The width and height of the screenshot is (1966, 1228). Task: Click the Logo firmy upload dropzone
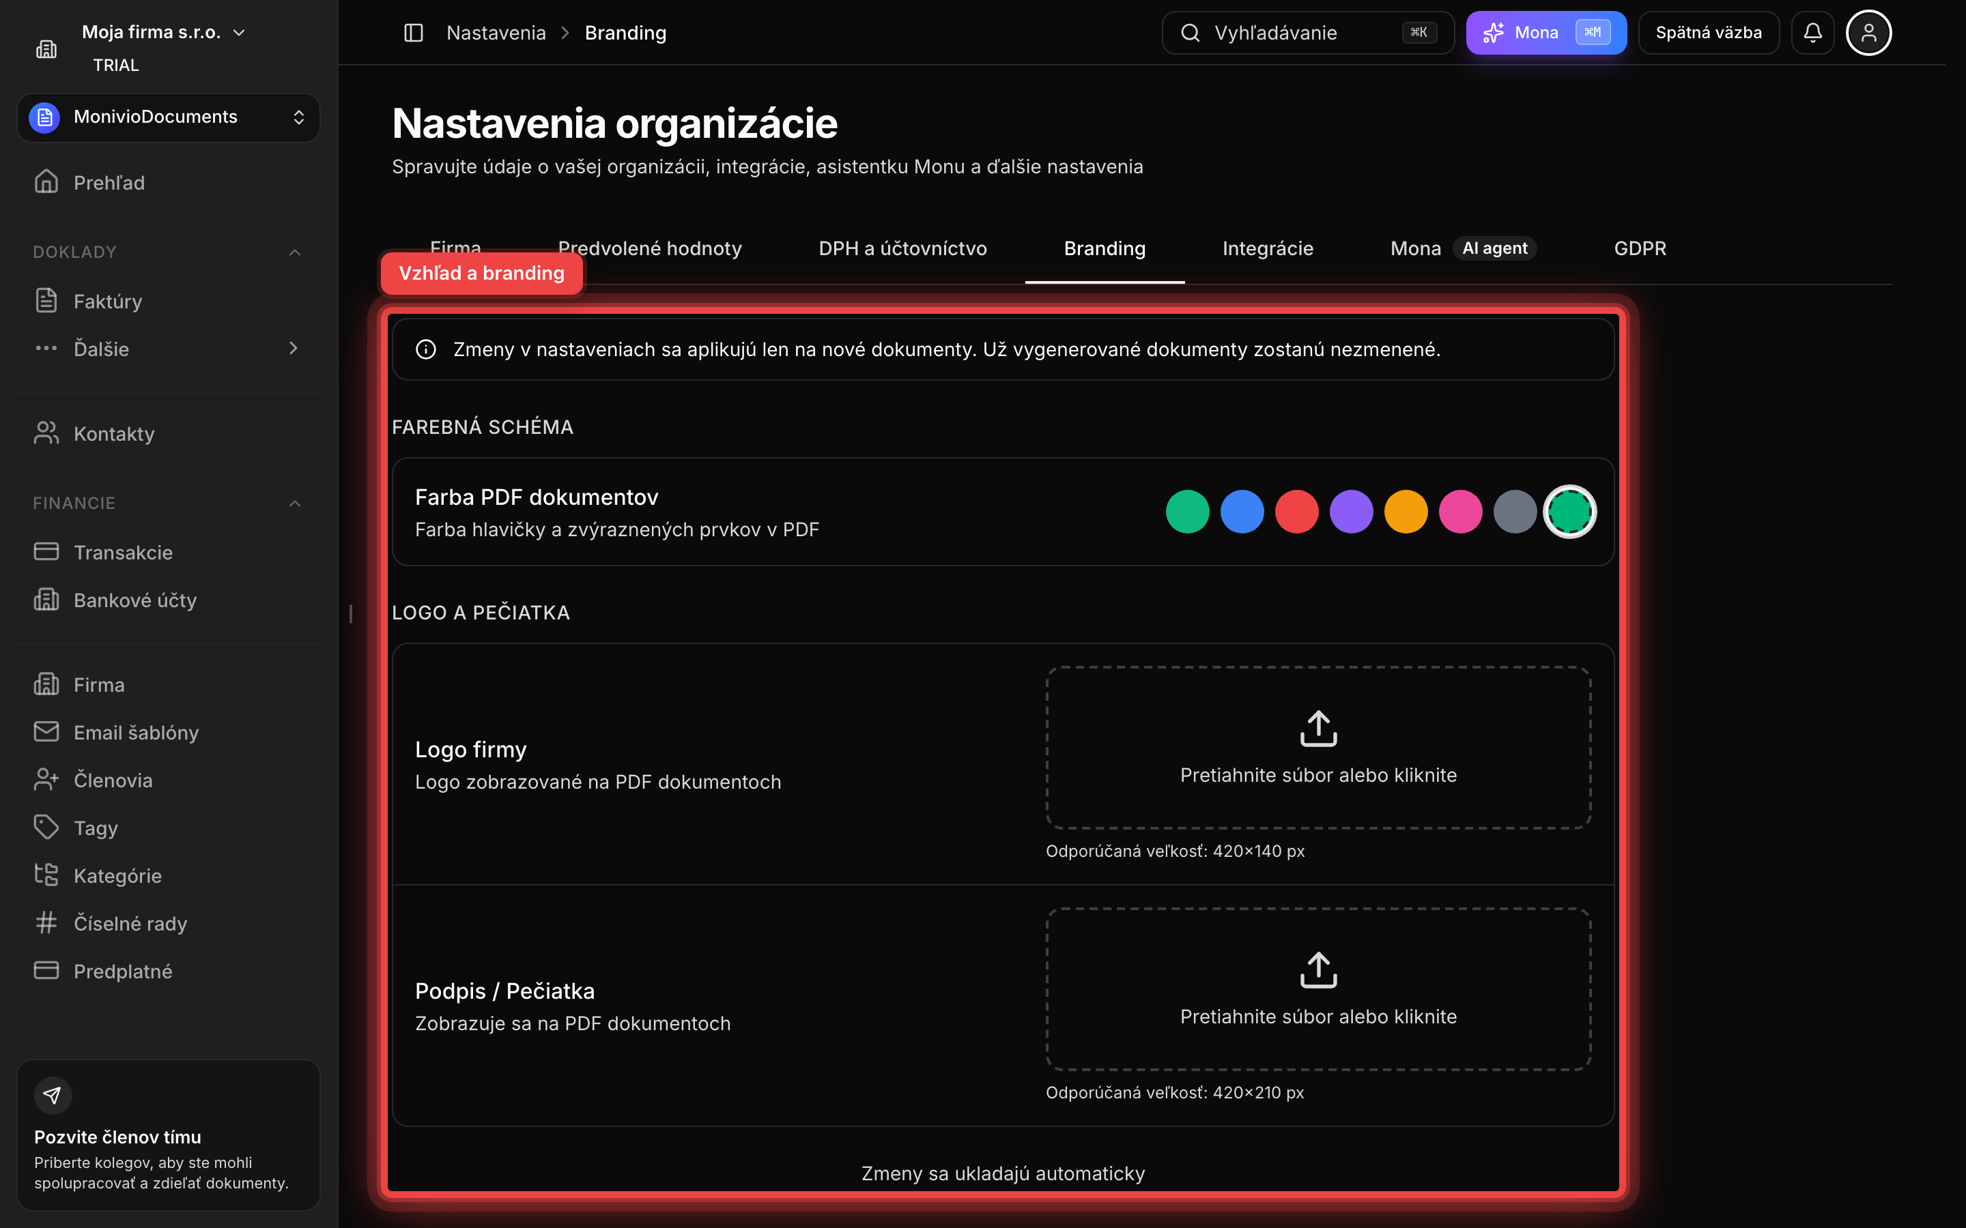(1319, 747)
